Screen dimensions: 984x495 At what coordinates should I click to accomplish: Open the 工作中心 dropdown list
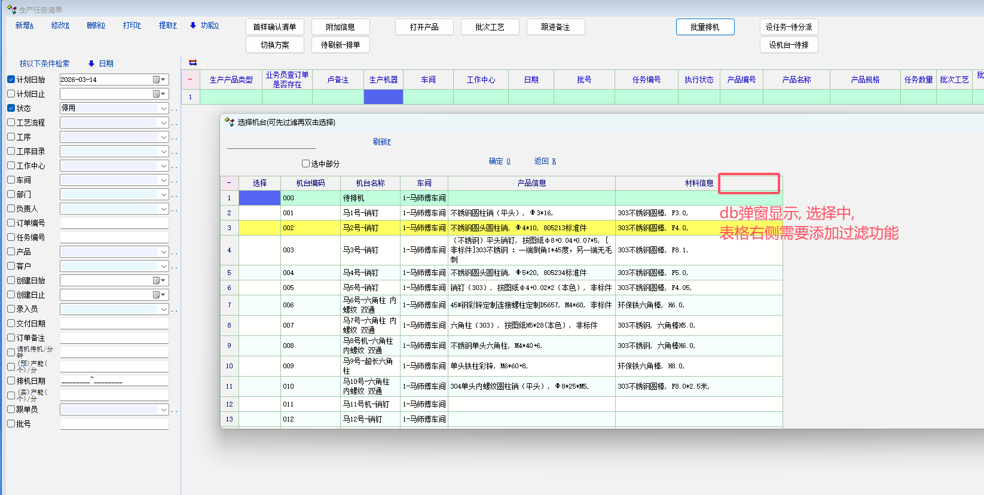[x=163, y=166]
